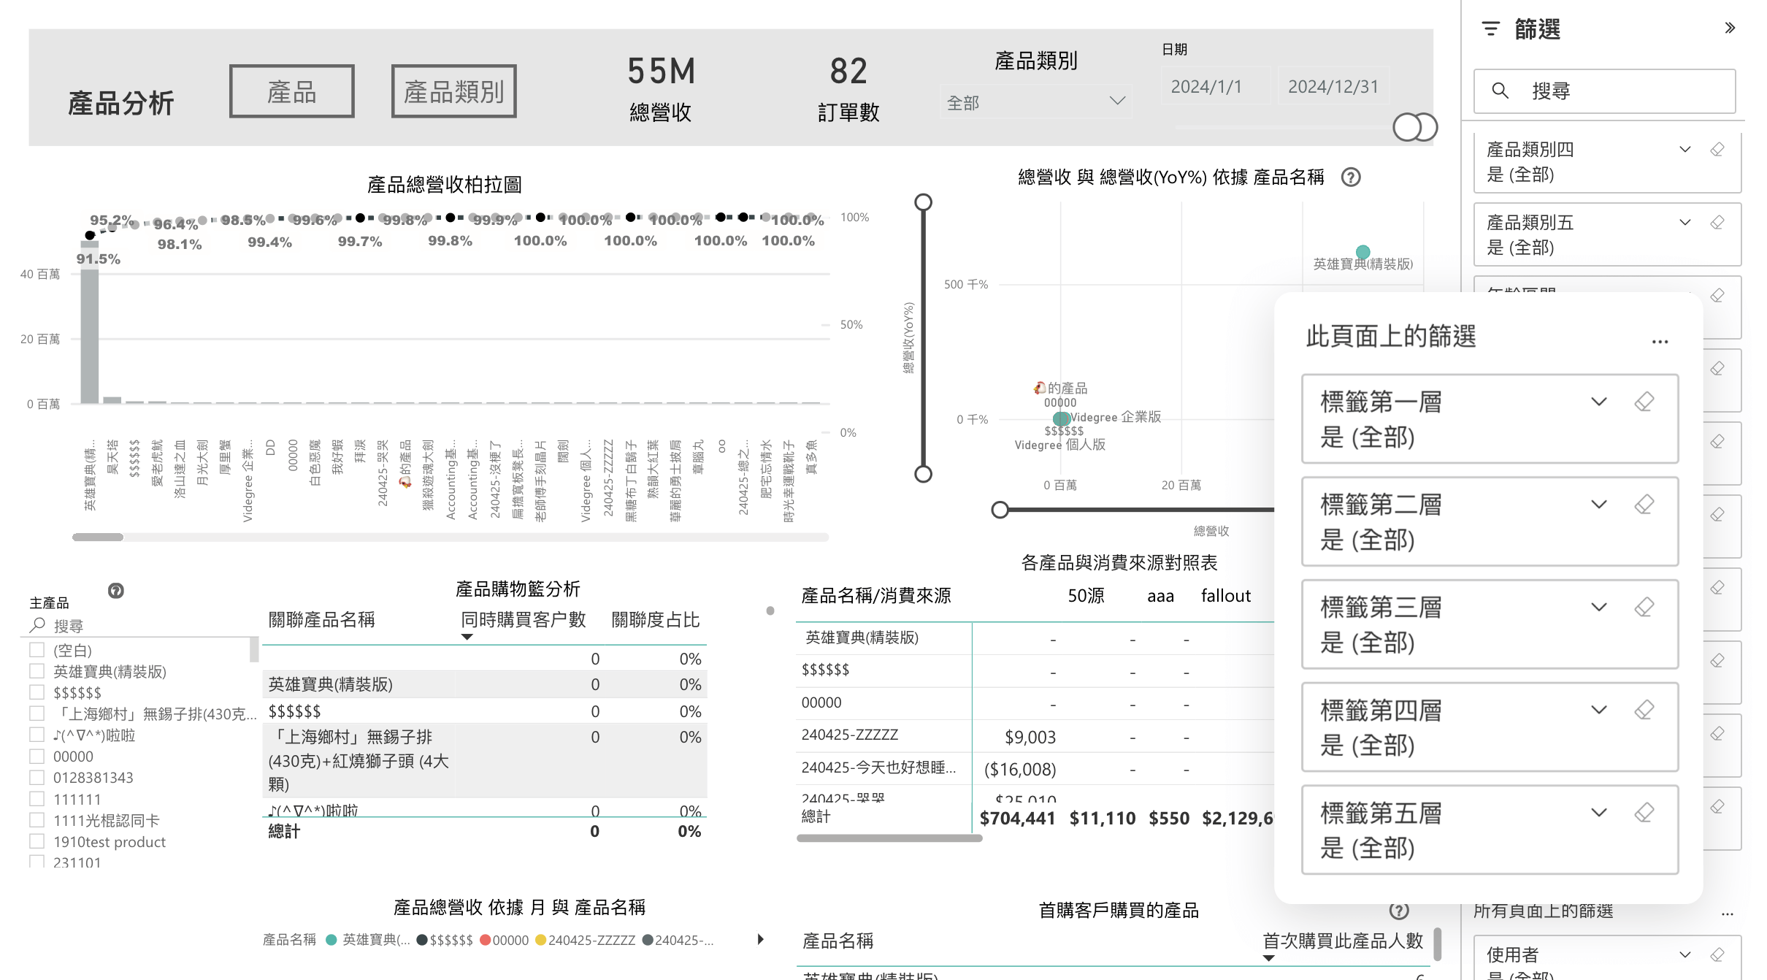Click the date range slider handle
Image resolution: width=1767 pixels, height=980 pixels.
1407,127
